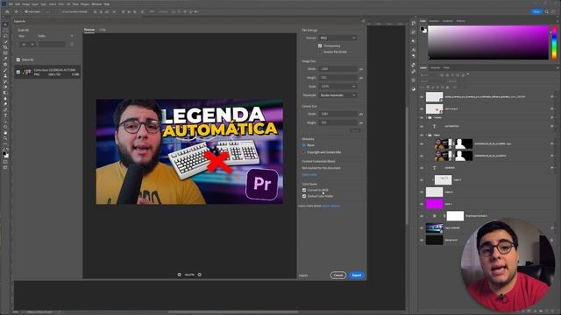This screenshot has width=561, height=315.
Task: Open the Image menu
Action: (x=26, y=3)
